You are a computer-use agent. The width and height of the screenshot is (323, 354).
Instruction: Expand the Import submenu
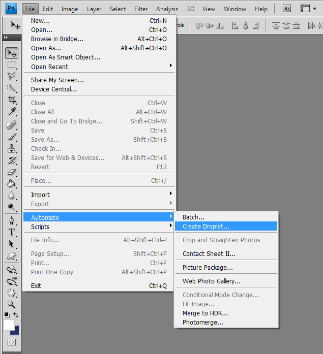pos(99,195)
